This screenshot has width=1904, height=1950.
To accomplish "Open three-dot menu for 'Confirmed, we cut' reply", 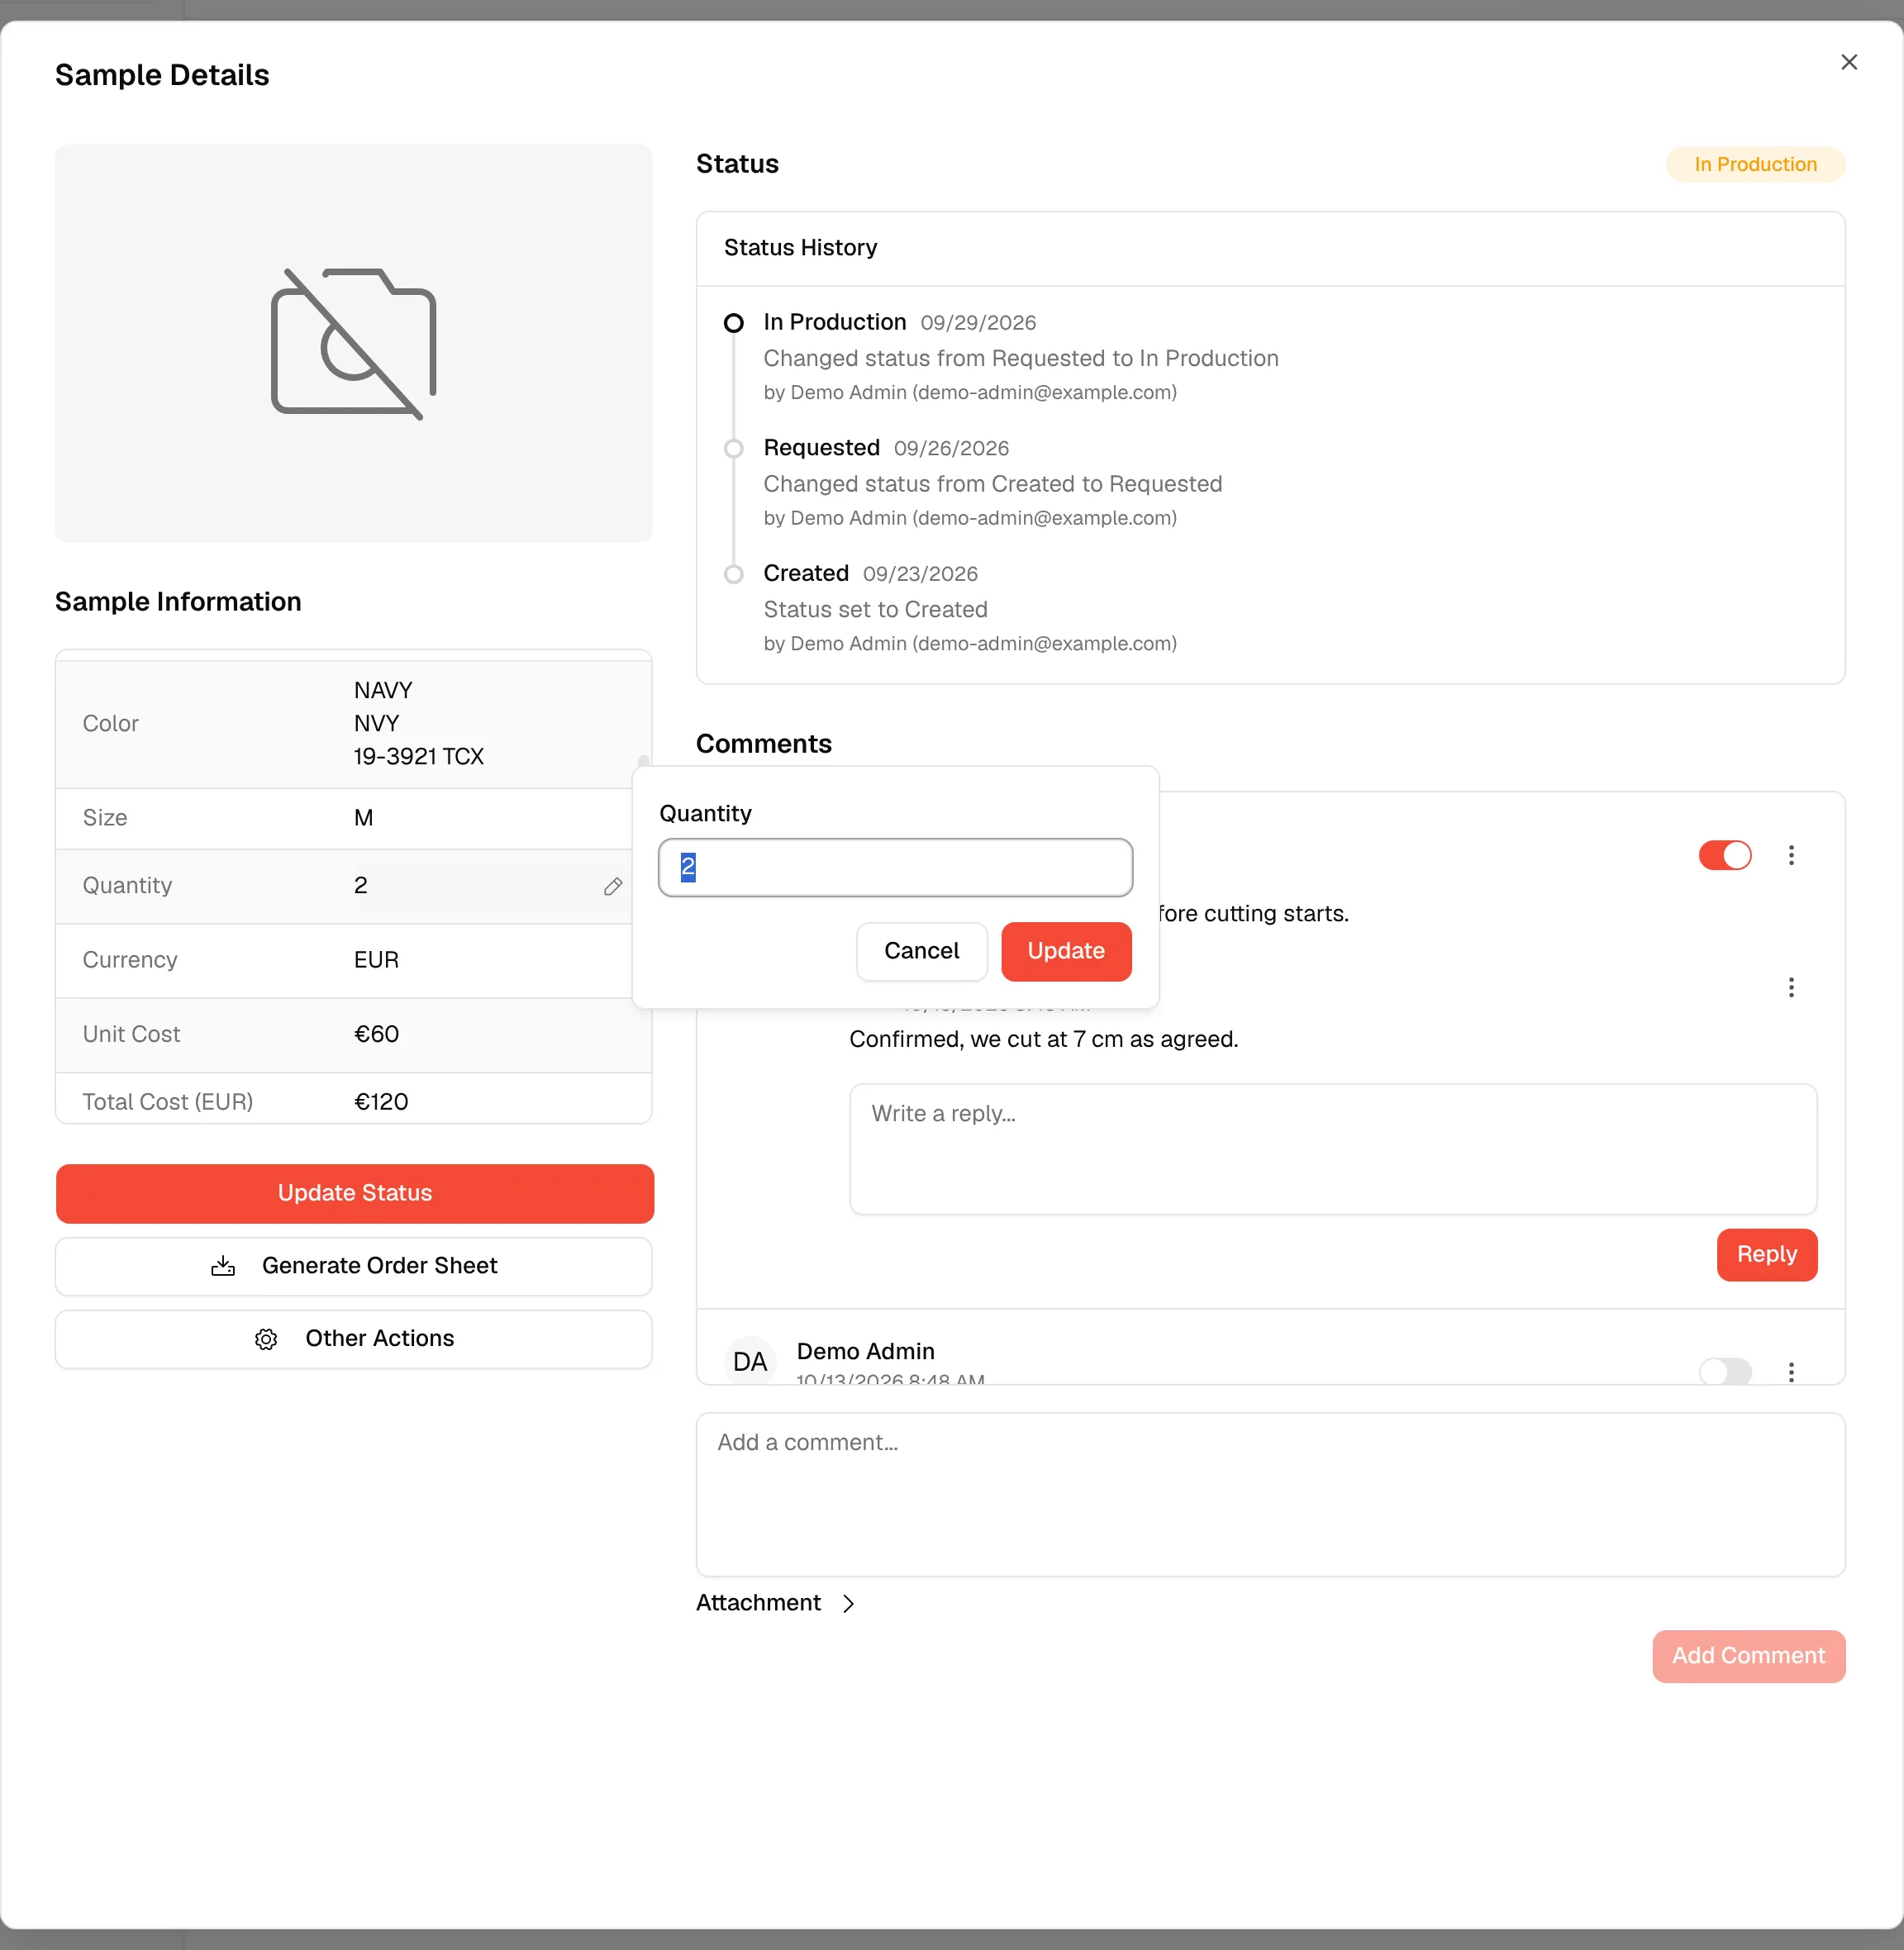I will pyautogui.click(x=1790, y=988).
